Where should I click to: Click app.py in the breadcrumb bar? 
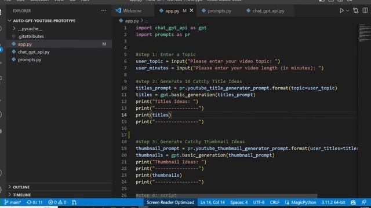click(x=132, y=21)
